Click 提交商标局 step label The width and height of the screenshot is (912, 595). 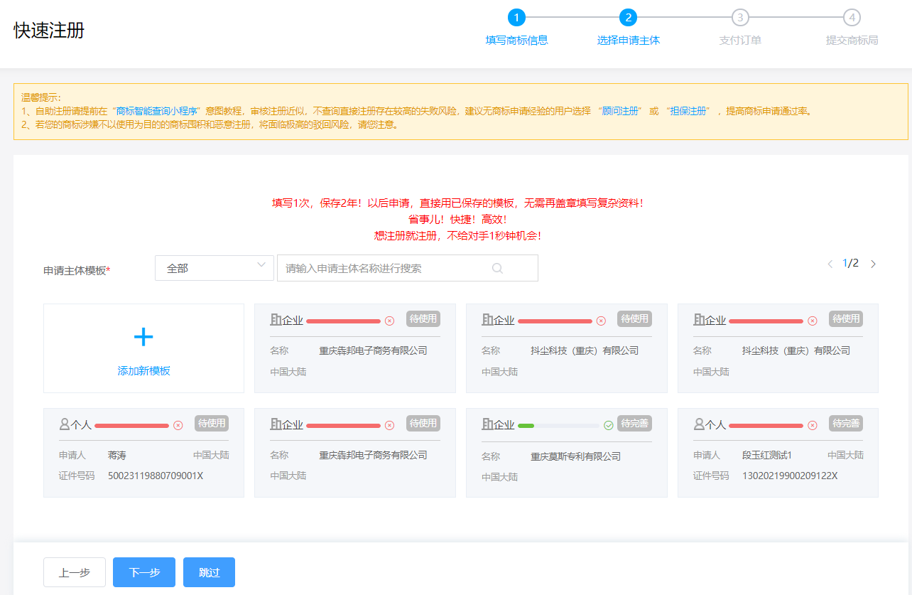coord(852,41)
